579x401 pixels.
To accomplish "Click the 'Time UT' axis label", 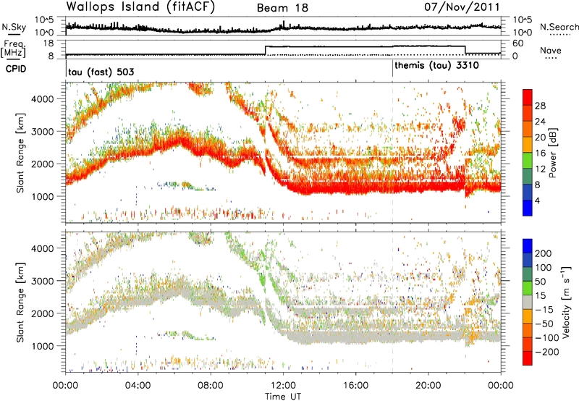I will [283, 397].
